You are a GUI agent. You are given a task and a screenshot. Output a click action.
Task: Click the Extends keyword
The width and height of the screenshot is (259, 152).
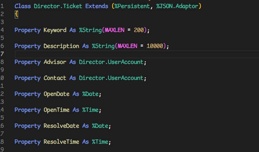click(97, 6)
